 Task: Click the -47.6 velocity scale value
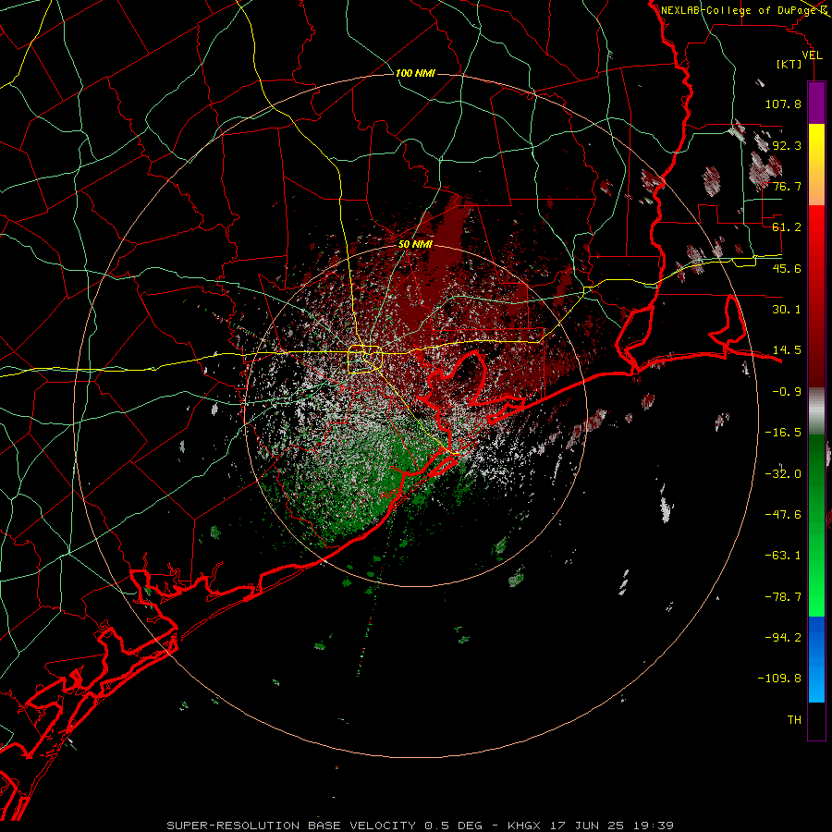[783, 515]
